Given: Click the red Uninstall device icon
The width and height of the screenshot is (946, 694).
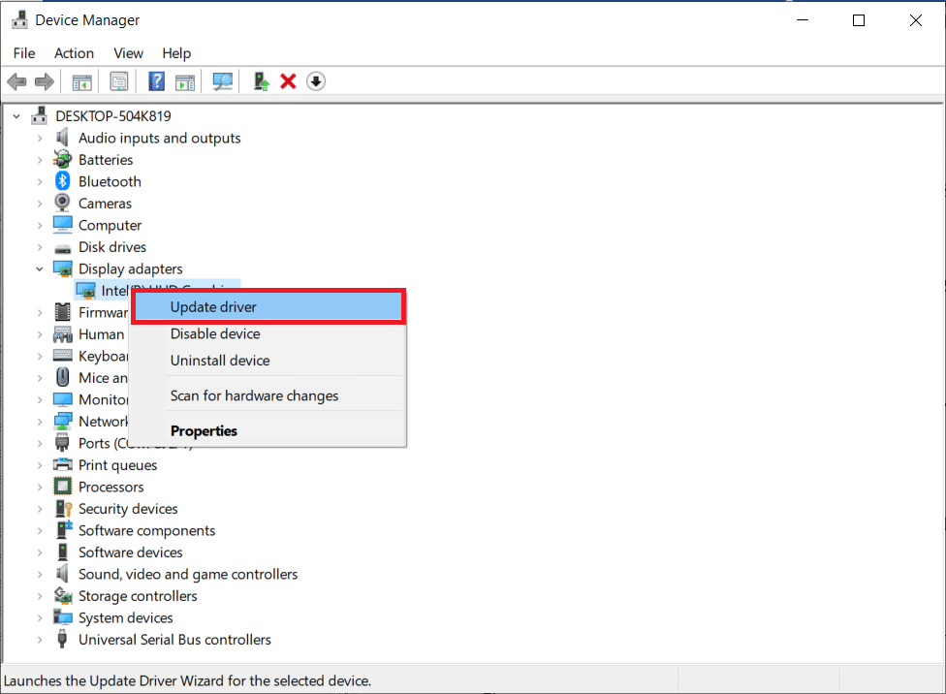Looking at the screenshot, I should 288,81.
